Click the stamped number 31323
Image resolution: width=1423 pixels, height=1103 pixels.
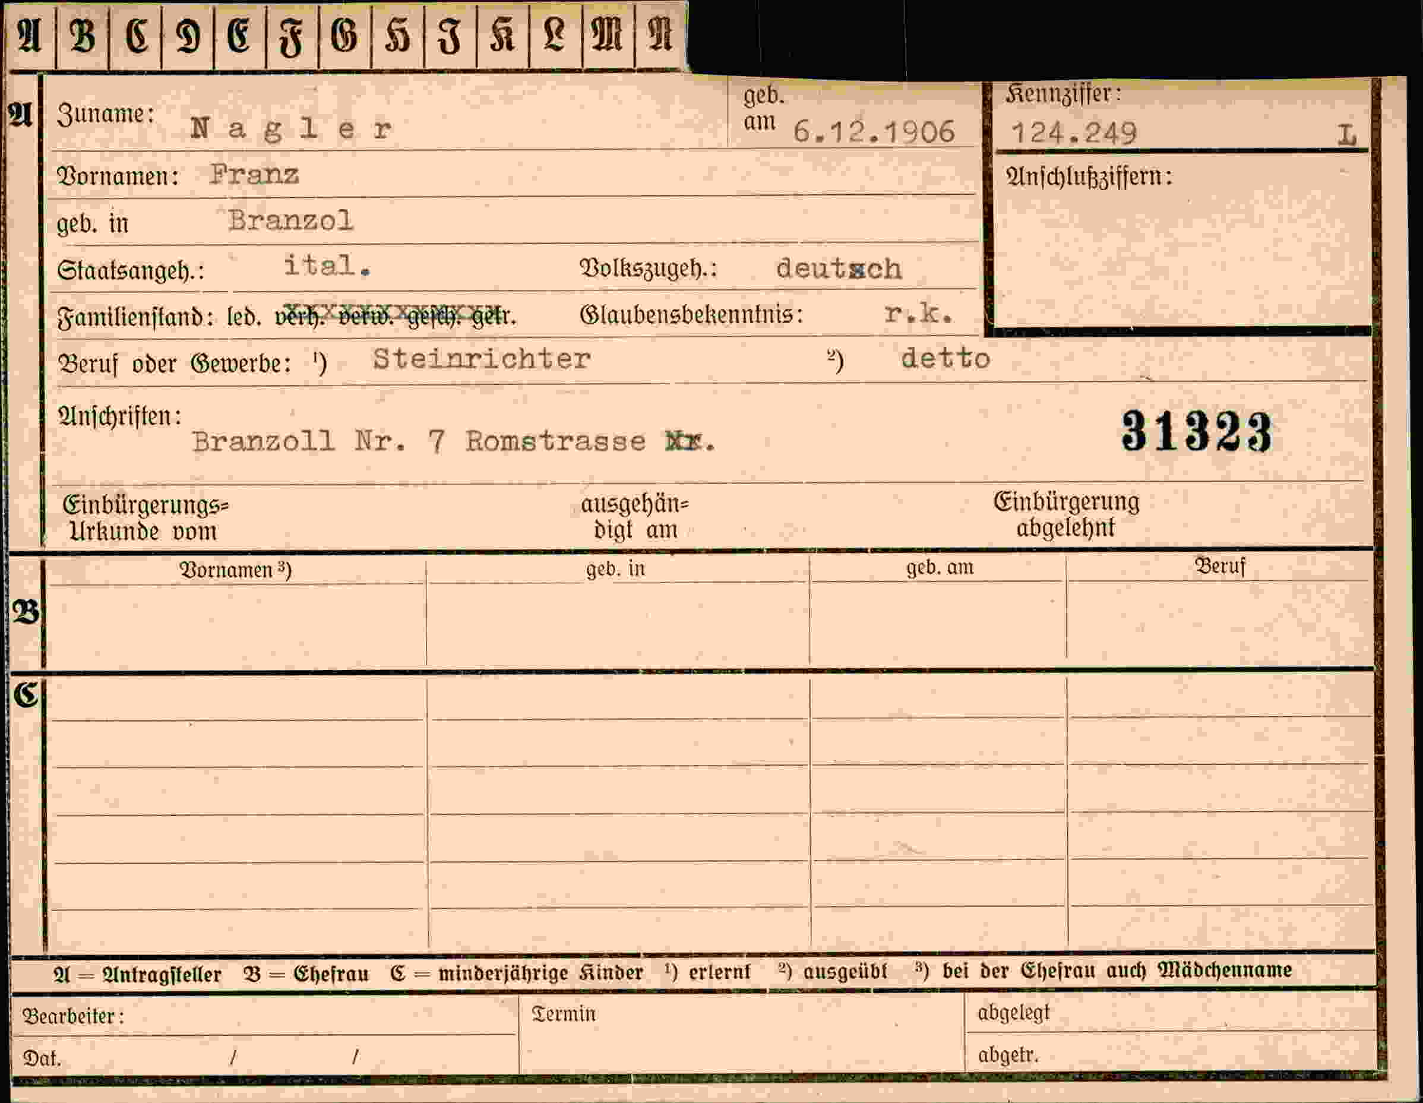point(1196,432)
